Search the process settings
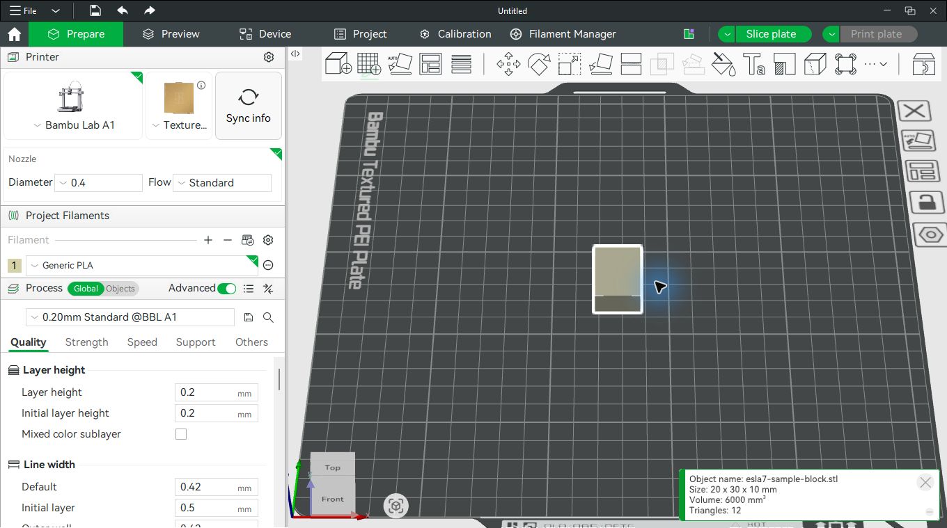947x528 pixels. coord(268,317)
